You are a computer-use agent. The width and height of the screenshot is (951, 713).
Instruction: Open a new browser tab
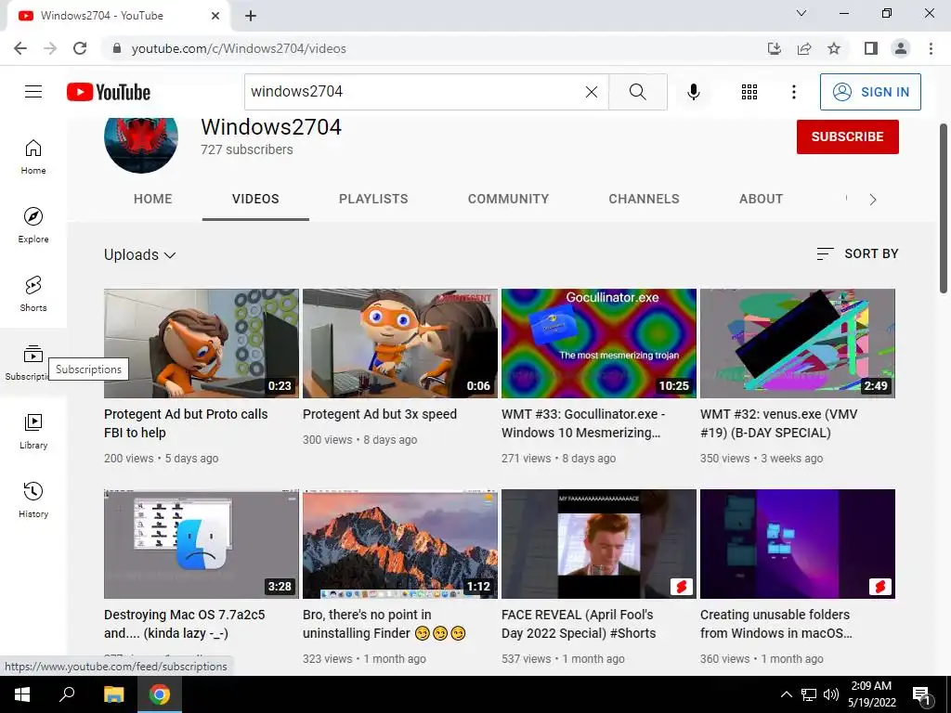(251, 17)
